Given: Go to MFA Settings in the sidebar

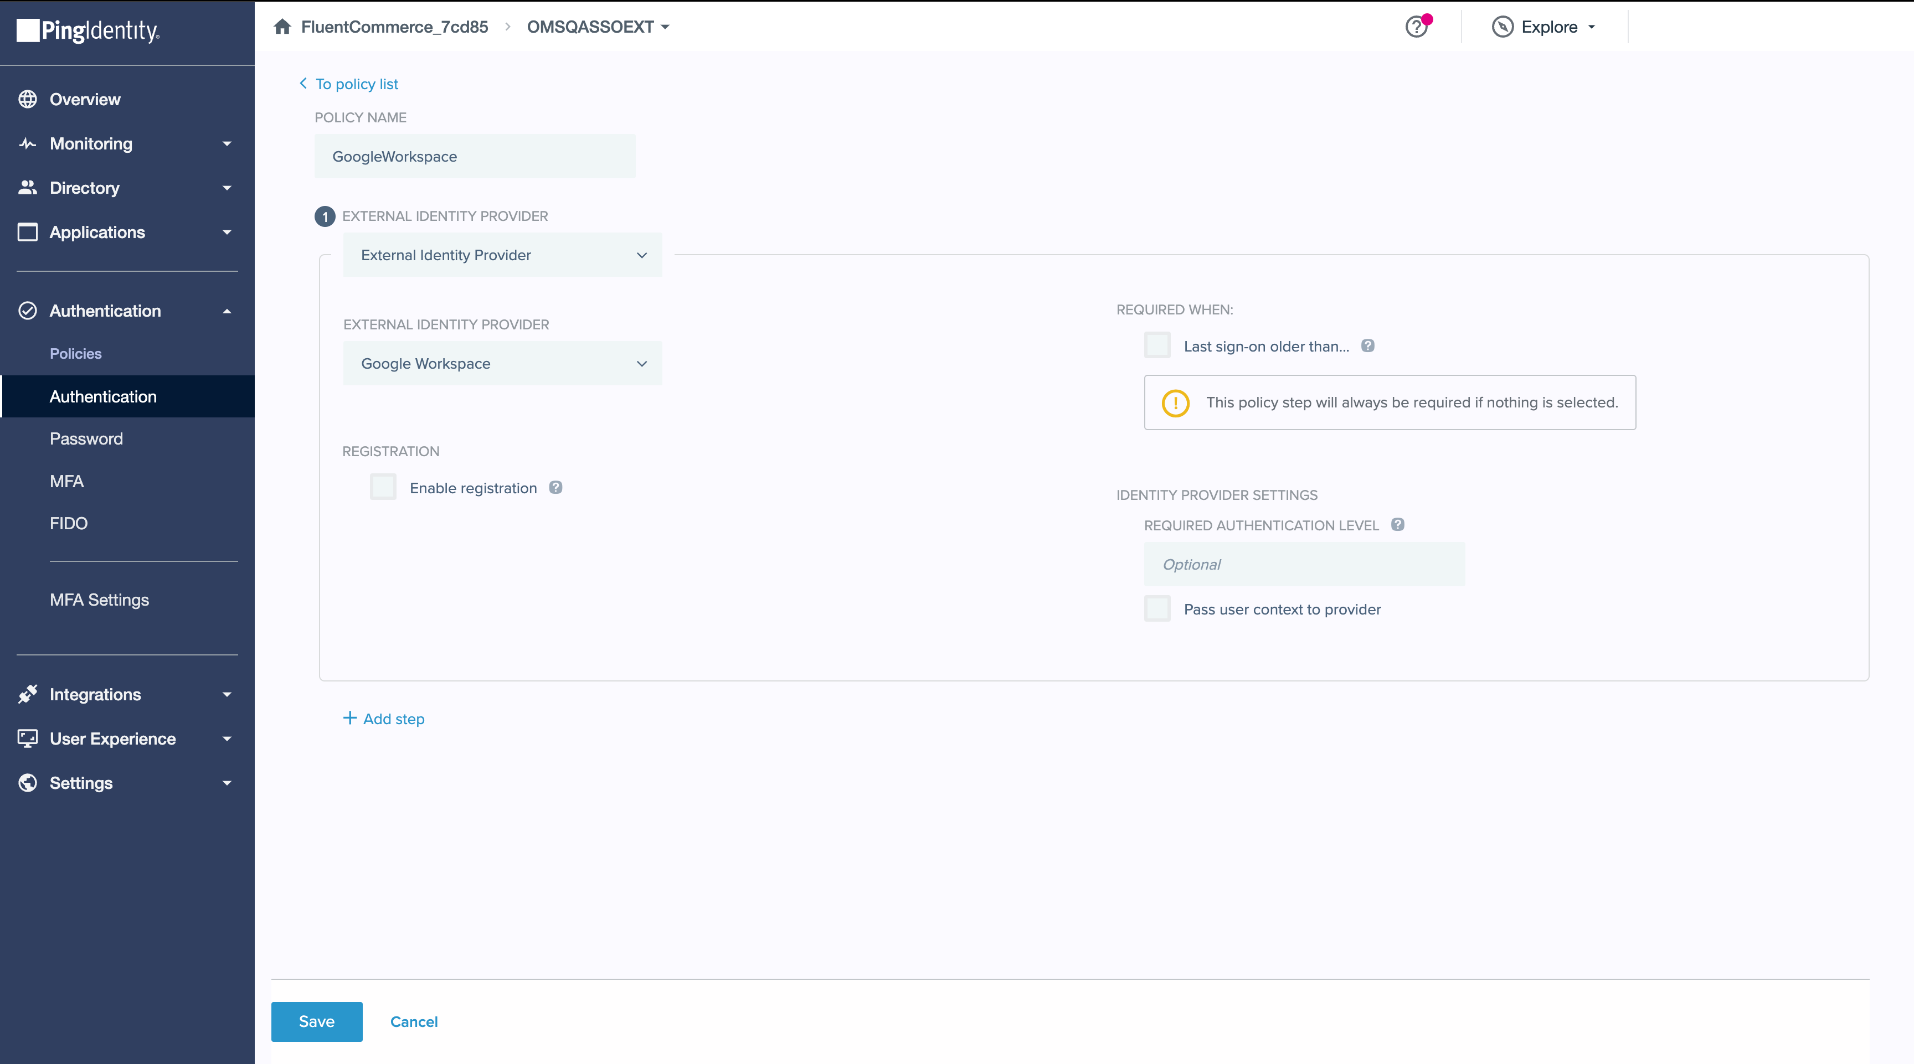Looking at the screenshot, I should click(99, 600).
